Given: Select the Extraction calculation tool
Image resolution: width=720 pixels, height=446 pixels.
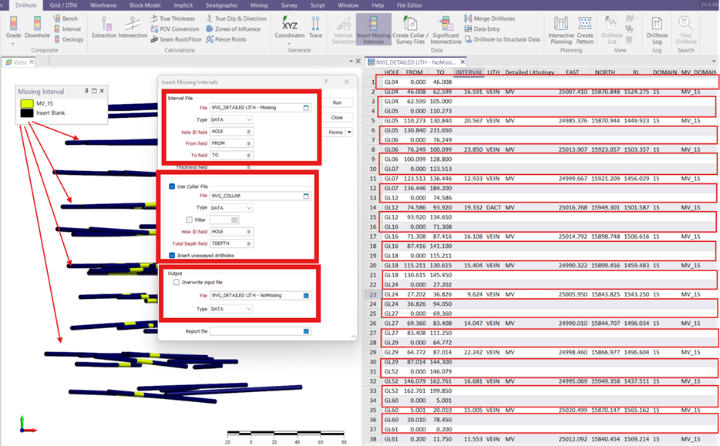Looking at the screenshot, I should tap(104, 26).
